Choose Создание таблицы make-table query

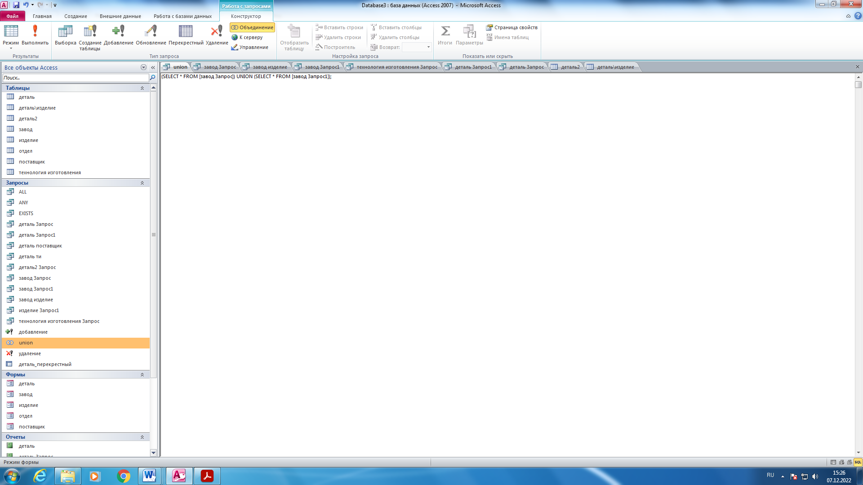[x=90, y=38]
